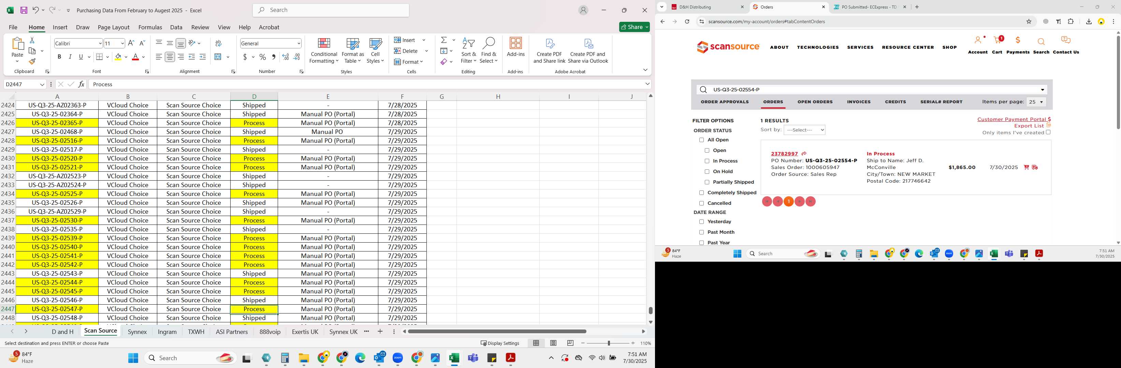The height and width of the screenshot is (368, 1121).
Task: Toggle Italic formatting in Font group
Action: point(70,57)
